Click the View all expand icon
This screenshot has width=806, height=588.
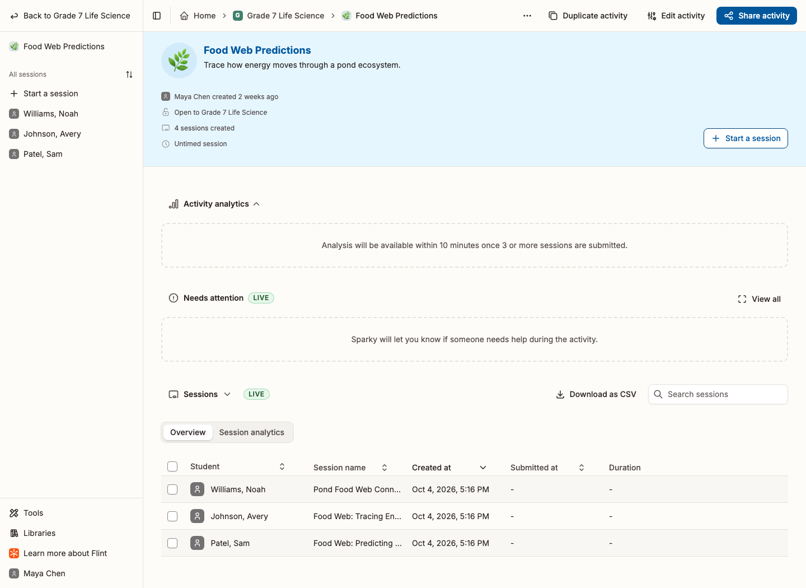[x=742, y=299]
